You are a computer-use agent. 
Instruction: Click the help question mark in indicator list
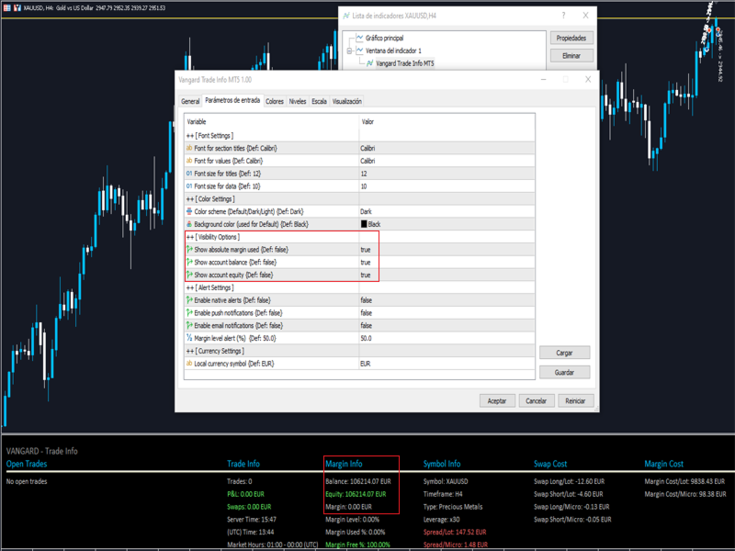pyautogui.click(x=563, y=16)
